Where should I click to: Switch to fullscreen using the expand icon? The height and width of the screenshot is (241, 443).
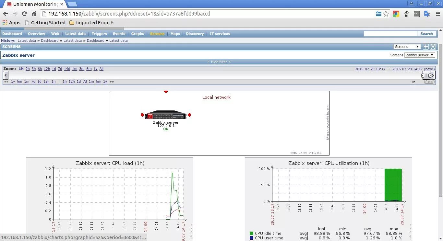433,46
